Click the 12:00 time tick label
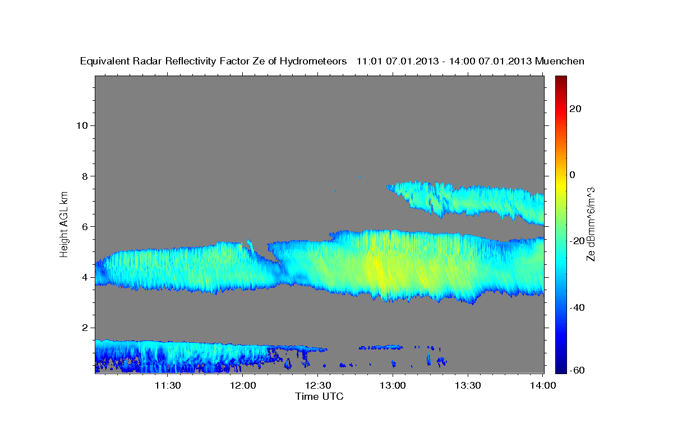Image resolution: width=673 pixels, height=448 pixels. [243, 385]
